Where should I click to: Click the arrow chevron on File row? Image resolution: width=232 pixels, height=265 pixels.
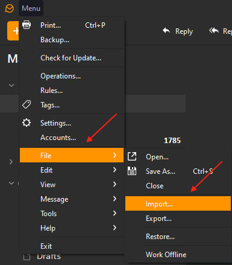pyautogui.click(x=114, y=155)
